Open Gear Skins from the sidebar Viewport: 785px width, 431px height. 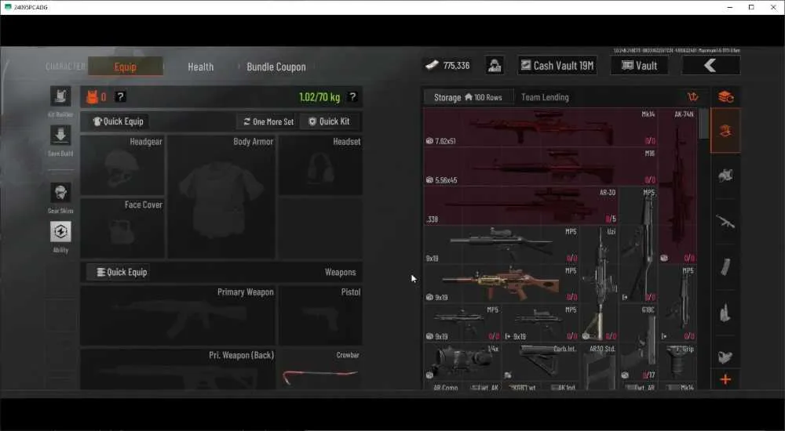click(x=60, y=193)
